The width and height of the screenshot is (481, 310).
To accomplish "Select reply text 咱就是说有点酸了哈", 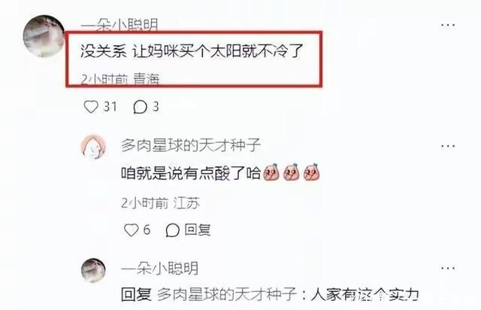I will [x=191, y=174].
